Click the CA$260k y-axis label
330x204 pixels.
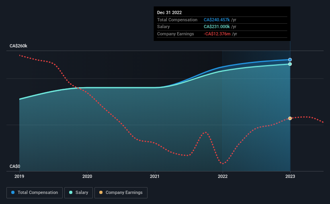(x=18, y=46)
